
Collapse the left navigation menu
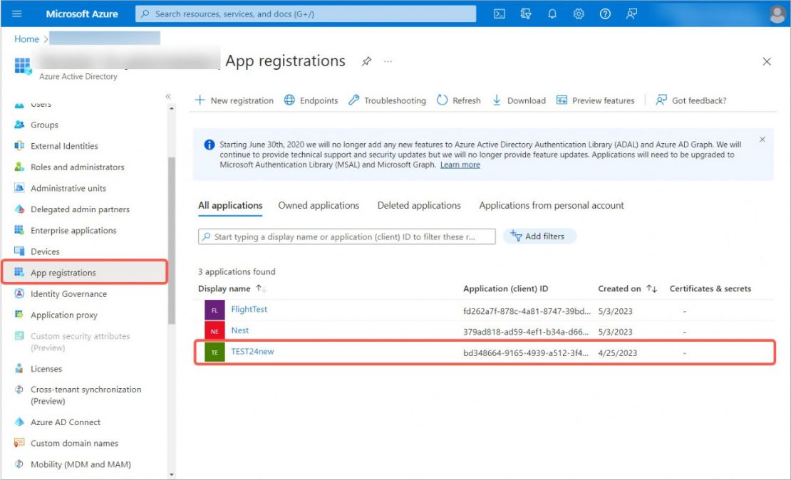[168, 96]
